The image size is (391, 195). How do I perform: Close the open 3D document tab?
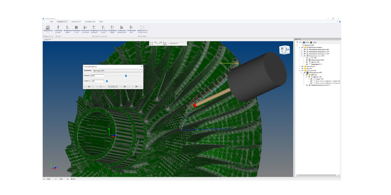click(53, 39)
